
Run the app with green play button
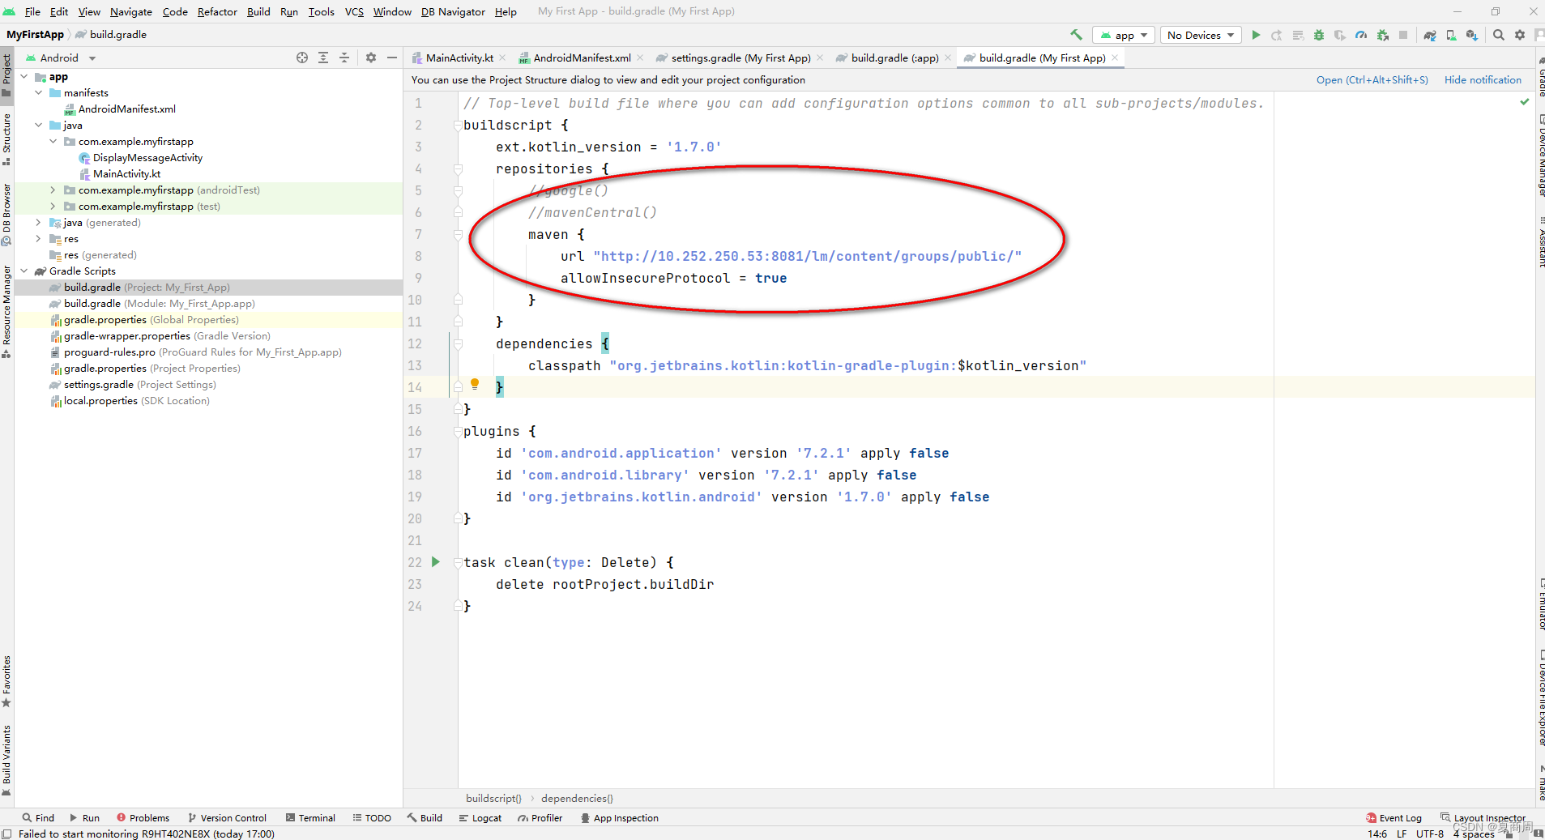[1256, 35]
